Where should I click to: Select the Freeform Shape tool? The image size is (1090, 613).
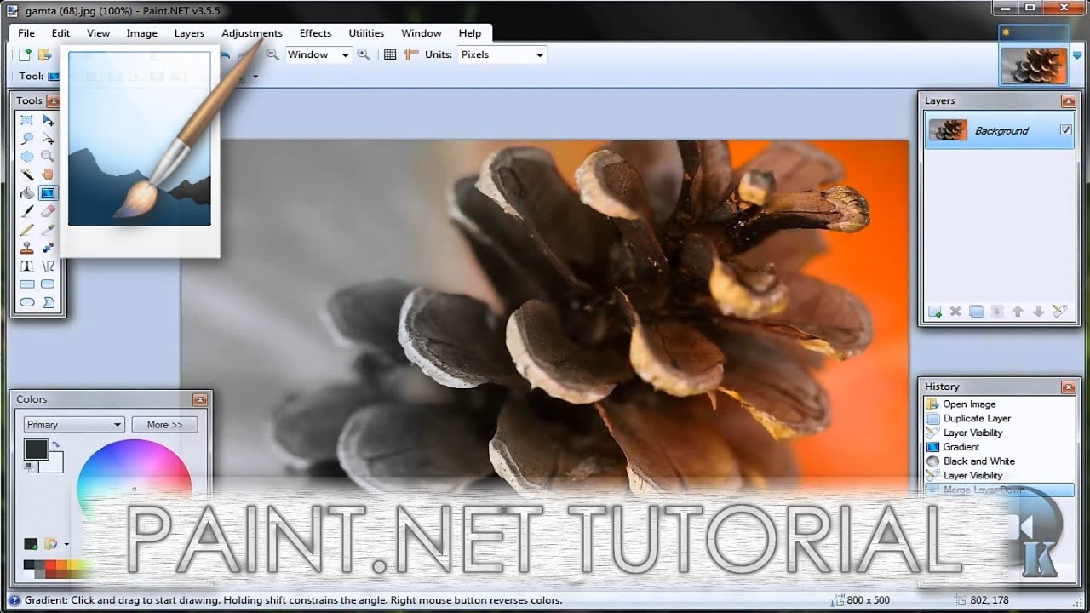coord(48,301)
